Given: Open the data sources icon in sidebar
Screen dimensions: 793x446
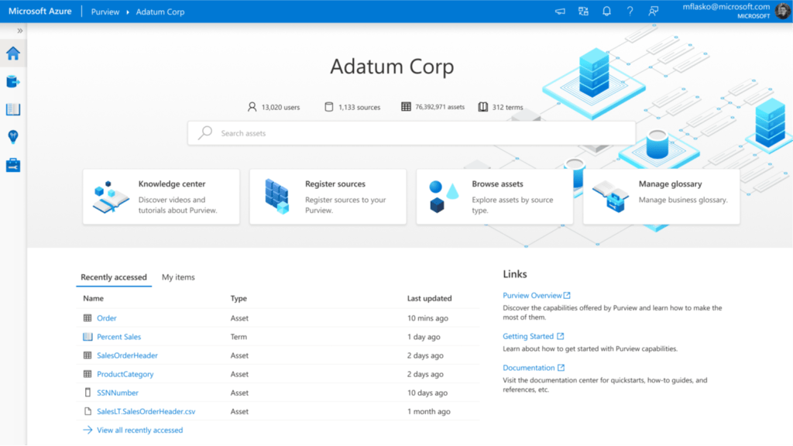Looking at the screenshot, I should click(x=13, y=81).
